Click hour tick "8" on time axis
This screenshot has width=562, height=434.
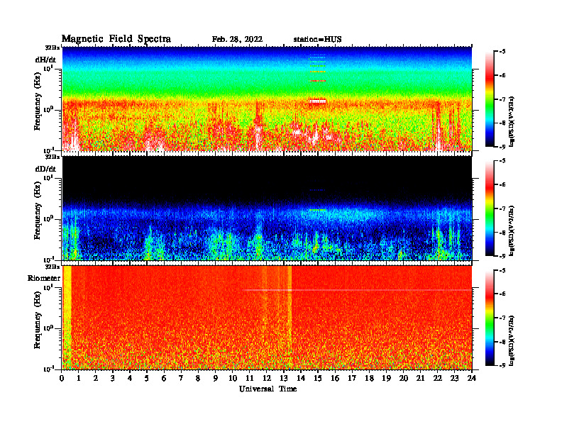(198, 379)
